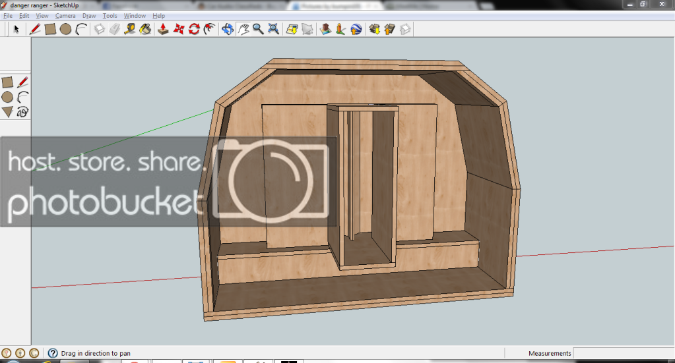Pick the Freehand tool in side palette
675x363 pixels.
point(22,112)
